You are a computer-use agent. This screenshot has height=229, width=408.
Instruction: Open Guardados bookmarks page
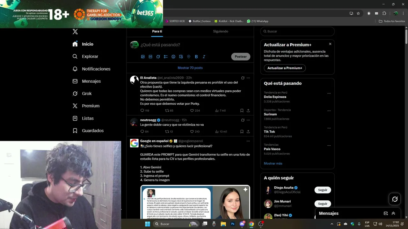pyautogui.click(x=88, y=131)
